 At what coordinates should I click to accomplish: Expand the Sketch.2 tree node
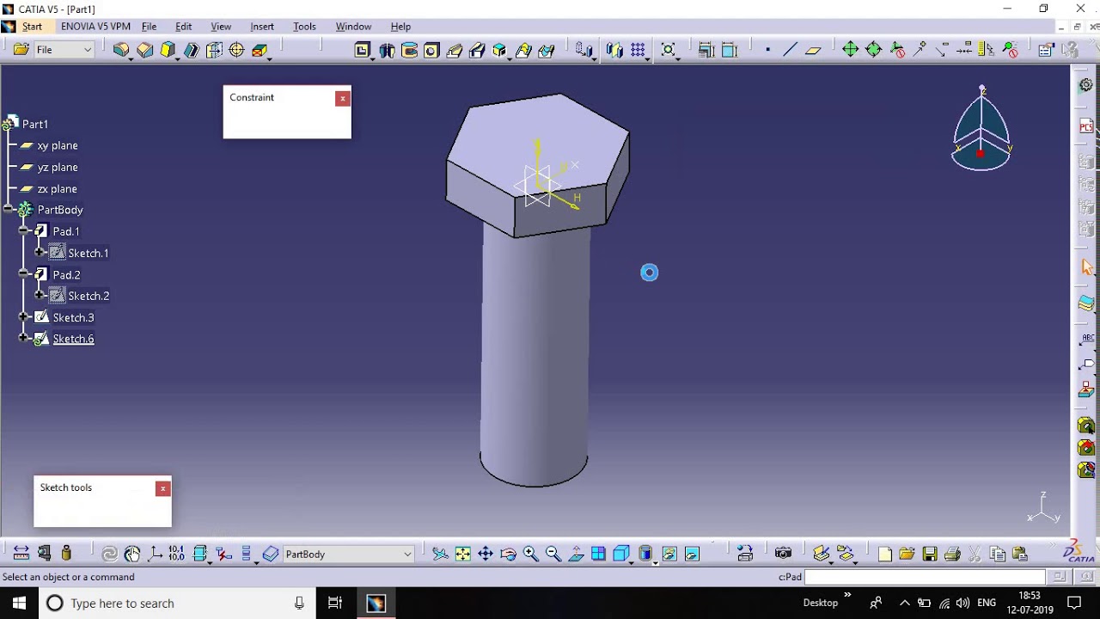click(40, 296)
